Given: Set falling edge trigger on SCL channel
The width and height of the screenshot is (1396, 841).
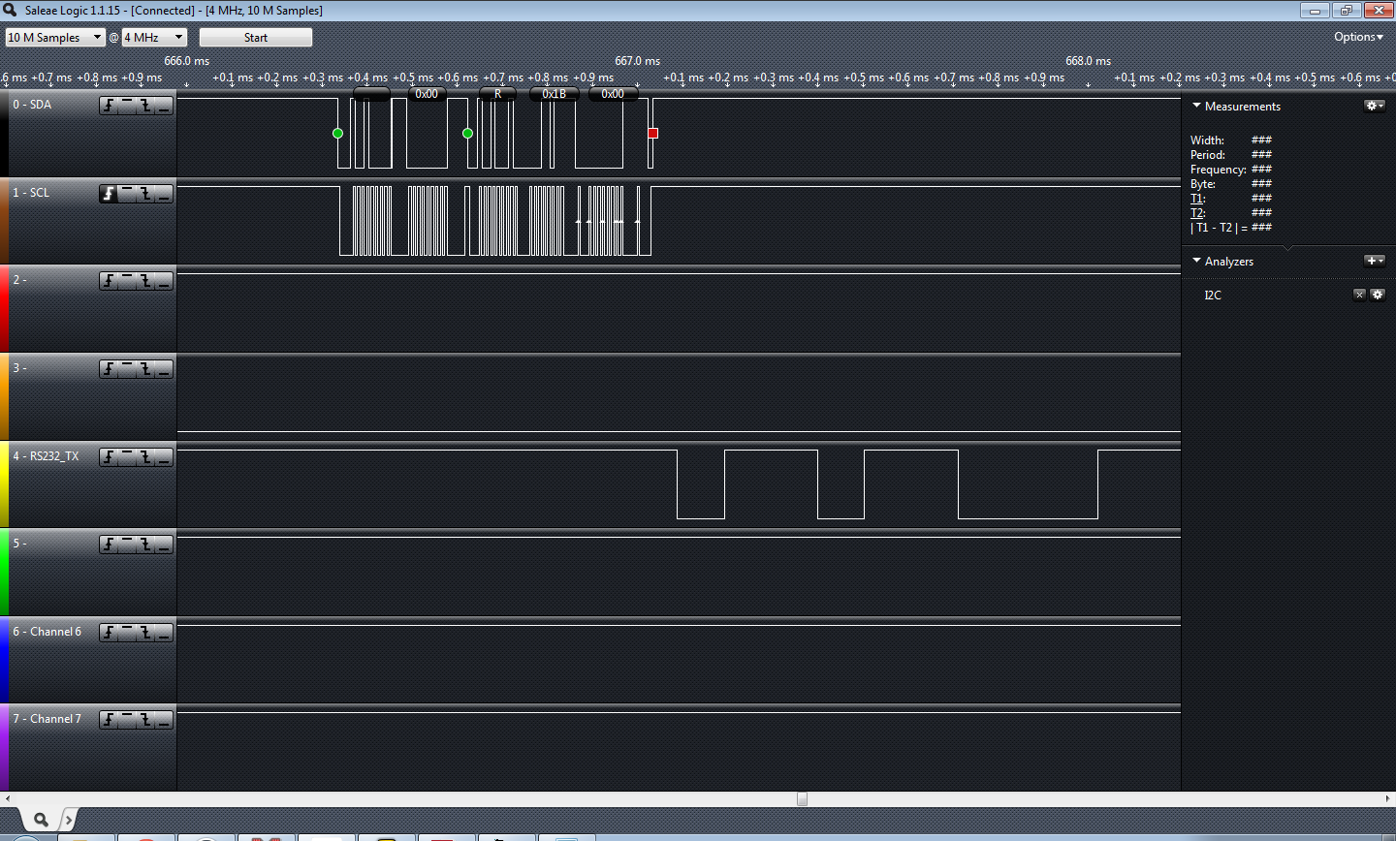Looking at the screenshot, I should click(145, 194).
